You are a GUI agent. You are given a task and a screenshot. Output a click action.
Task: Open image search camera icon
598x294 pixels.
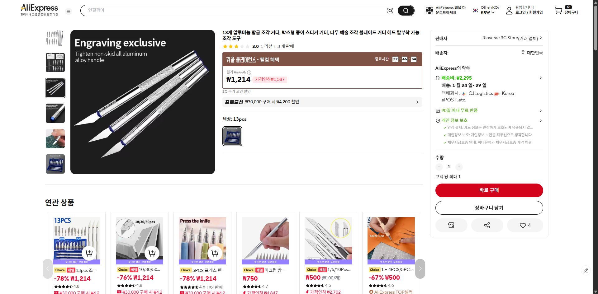390,11
